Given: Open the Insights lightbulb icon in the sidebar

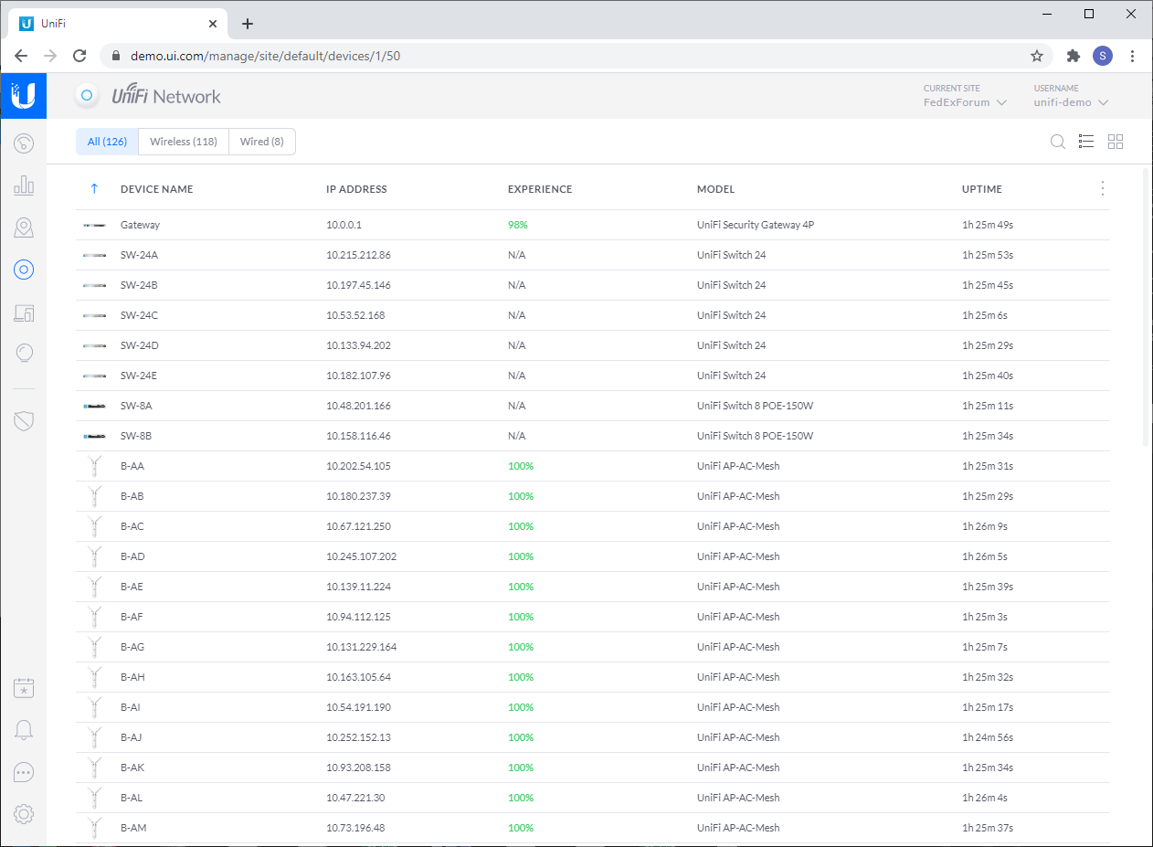Looking at the screenshot, I should point(24,353).
